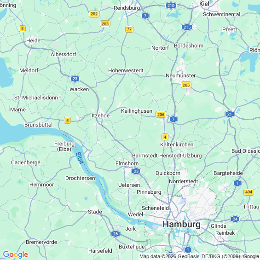Screen dimensions: 260x260
Task: Select the blue A21 motorway shield
Action: click(x=230, y=114)
